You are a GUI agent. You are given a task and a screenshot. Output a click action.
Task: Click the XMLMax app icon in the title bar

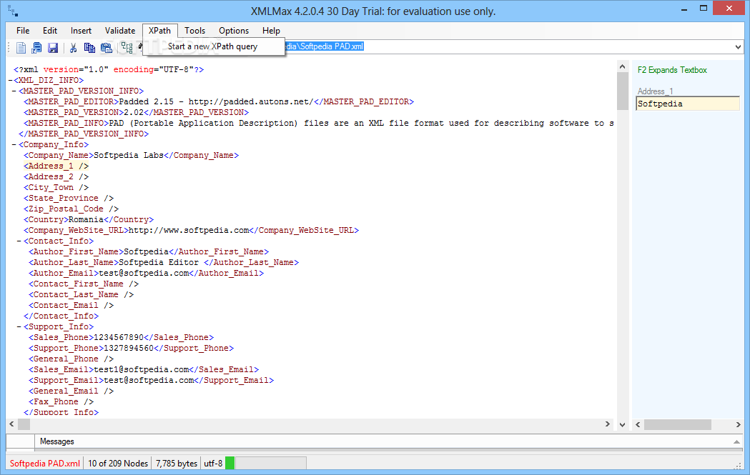pyautogui.click(x=13, y=11)
